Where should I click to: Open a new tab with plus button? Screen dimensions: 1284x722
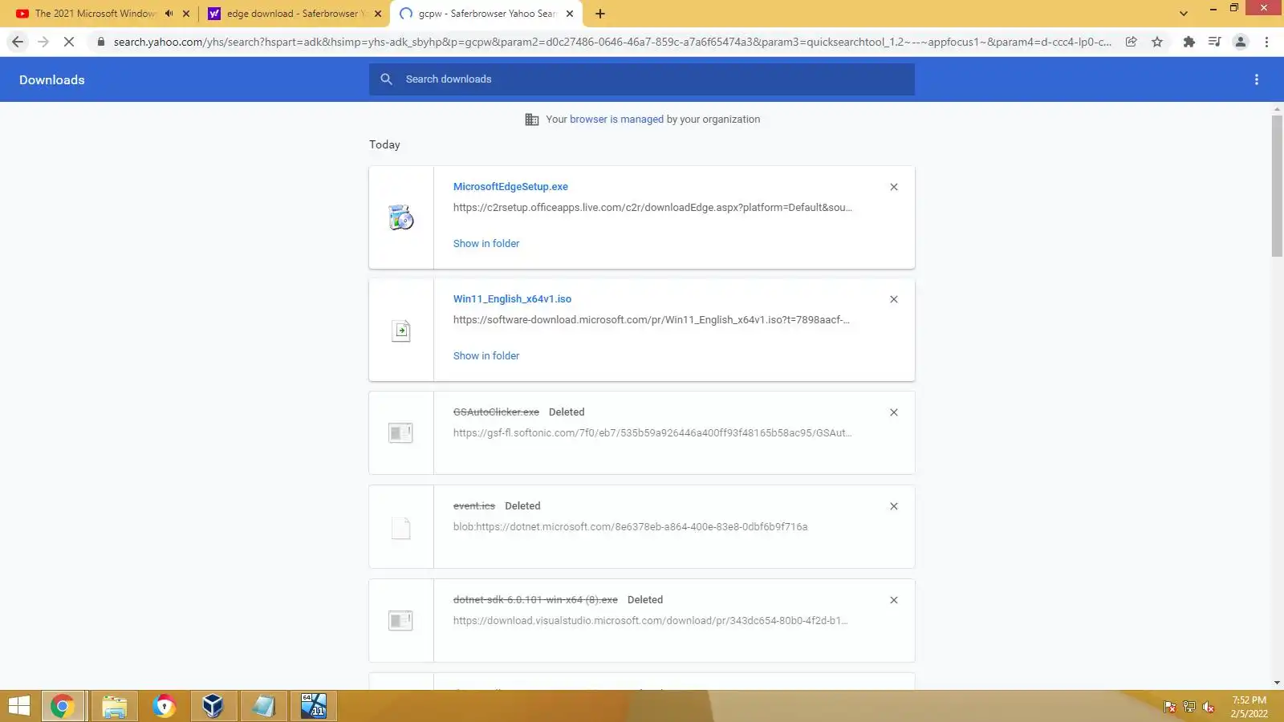pyautogui.click(x=600, y=14)
